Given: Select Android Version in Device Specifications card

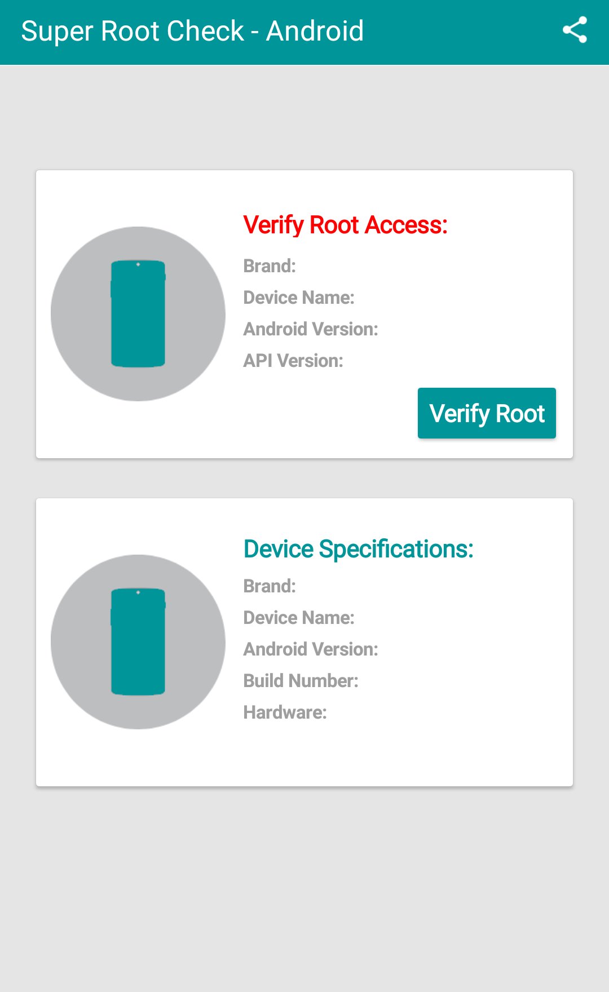Looking at the screenshot, I should (311, 649).
